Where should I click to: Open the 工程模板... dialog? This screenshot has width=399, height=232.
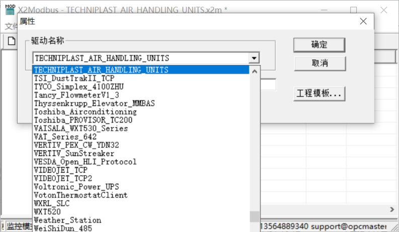click(x=320, y=94)
